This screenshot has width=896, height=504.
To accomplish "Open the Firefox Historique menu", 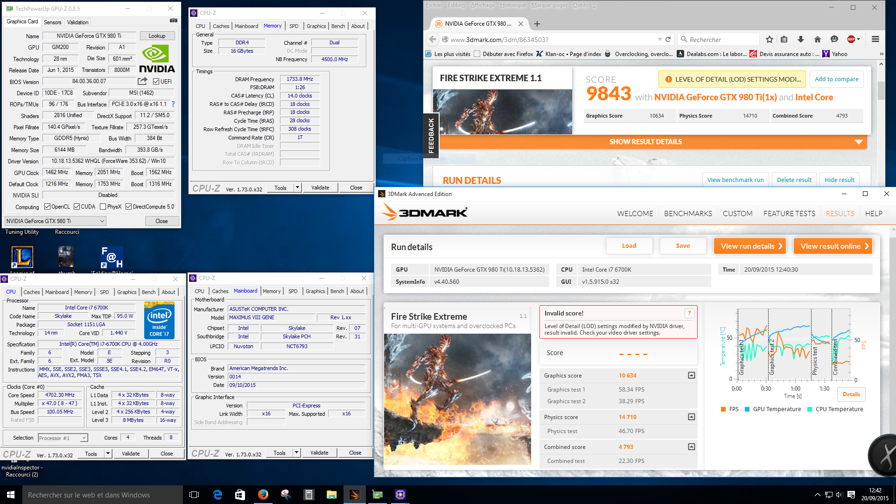I will point(513,5).
